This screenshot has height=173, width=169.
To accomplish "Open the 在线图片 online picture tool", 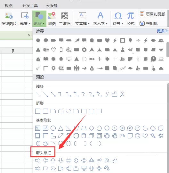I will 9,19.
